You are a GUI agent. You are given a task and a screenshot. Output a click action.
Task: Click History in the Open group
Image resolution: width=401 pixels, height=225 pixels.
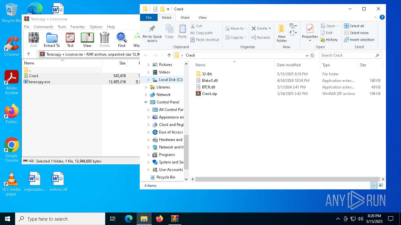329,40
